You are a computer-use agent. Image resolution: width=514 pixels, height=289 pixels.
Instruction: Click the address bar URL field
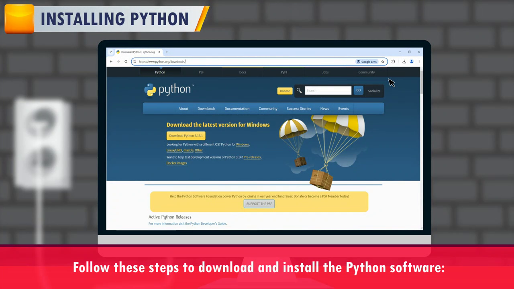pos(245,62)
